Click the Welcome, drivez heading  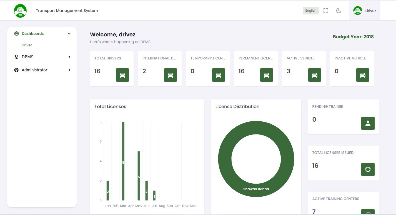click(x=113, y=35)
